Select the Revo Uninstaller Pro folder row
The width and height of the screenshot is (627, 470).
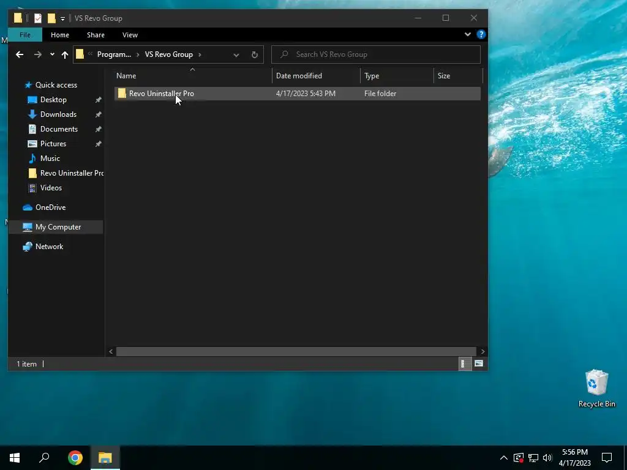[x=297, y=94]
